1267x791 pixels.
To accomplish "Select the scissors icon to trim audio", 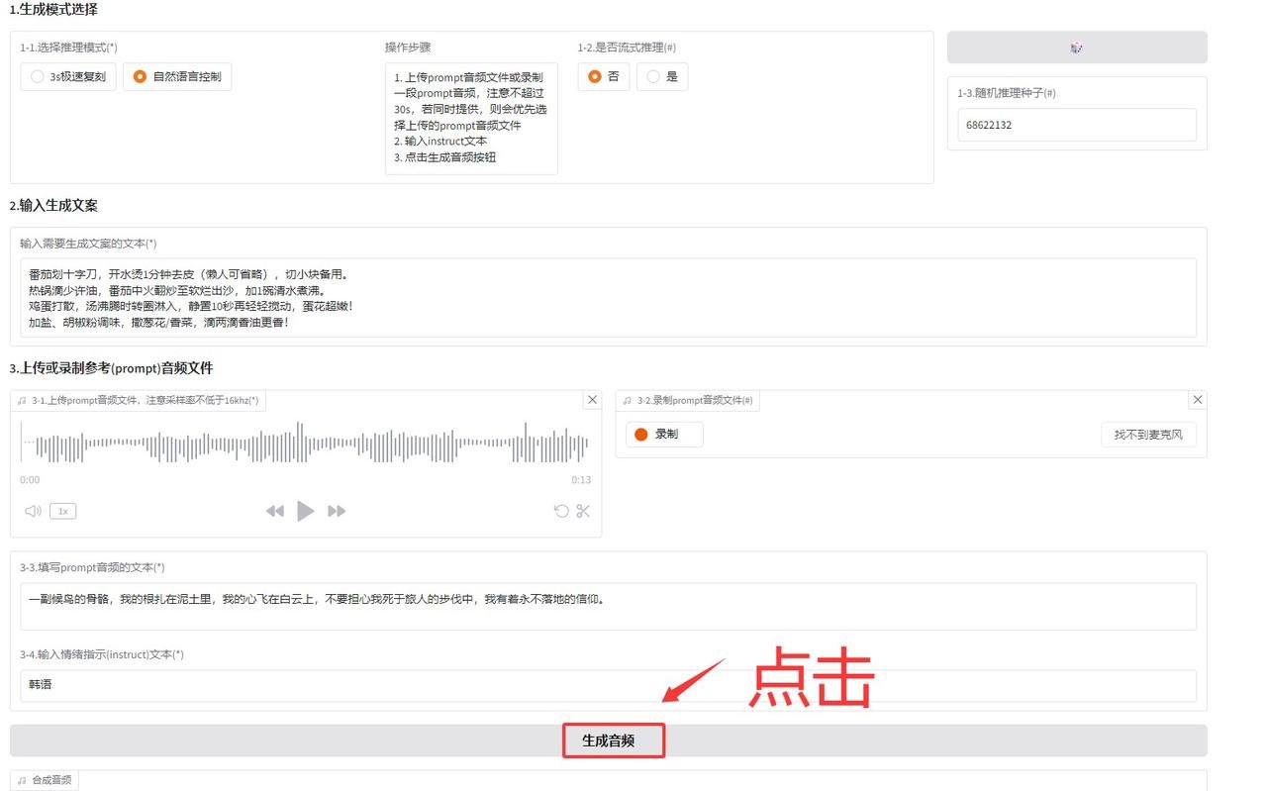I will pos(582,511).
